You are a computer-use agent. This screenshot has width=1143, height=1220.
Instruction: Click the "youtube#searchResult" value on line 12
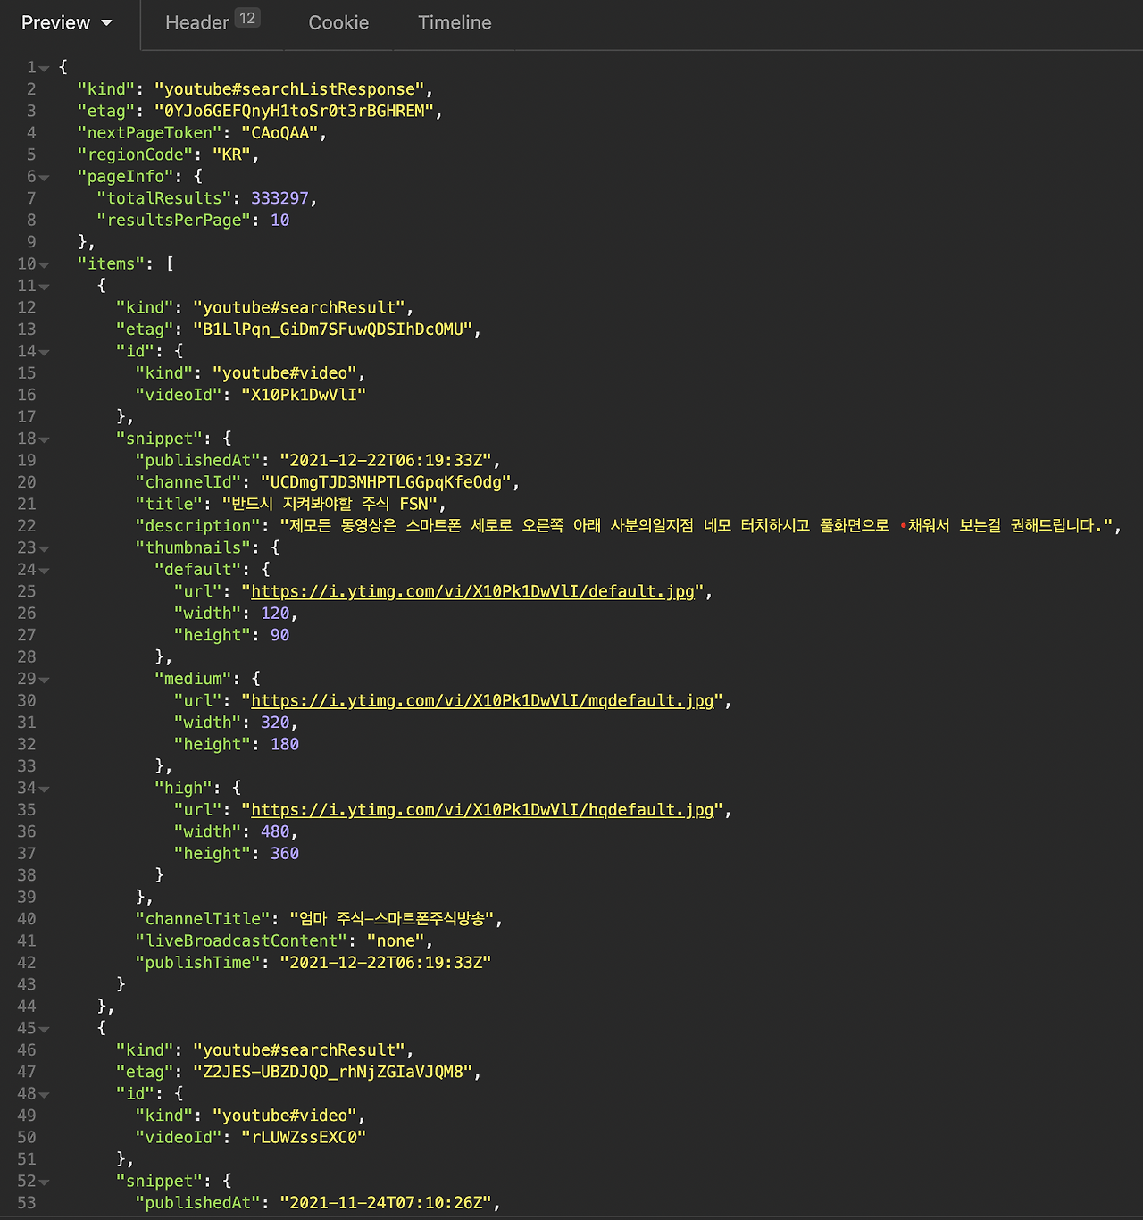[299, 308]
